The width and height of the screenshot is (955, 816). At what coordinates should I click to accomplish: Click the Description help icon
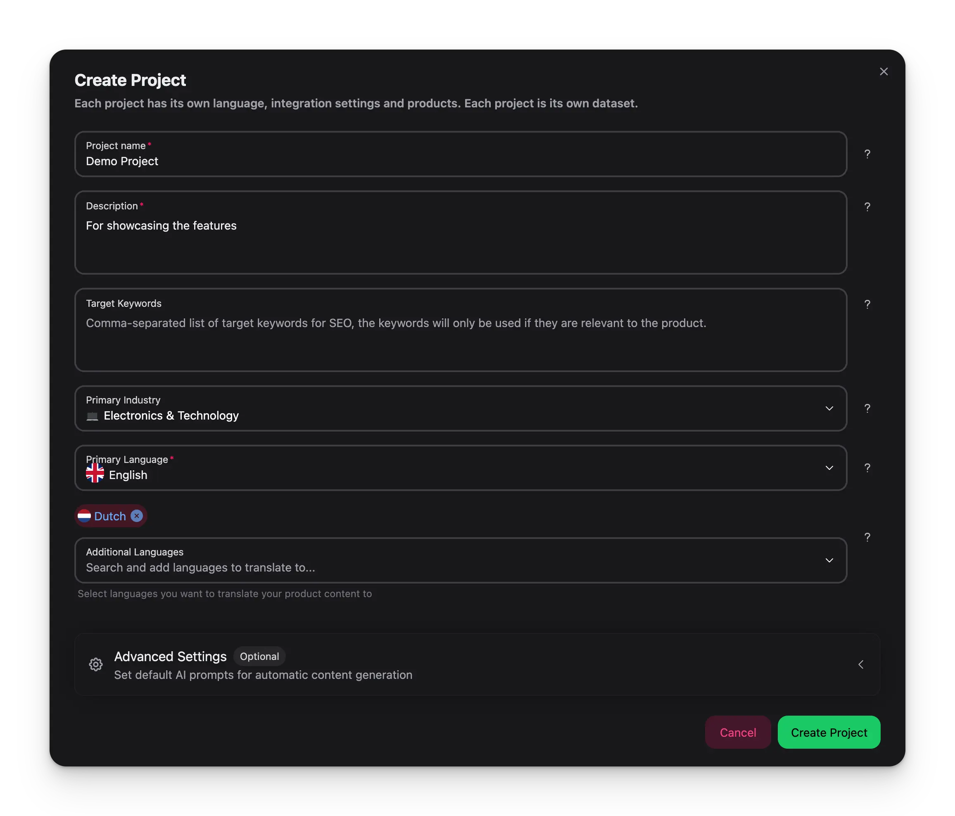point(868,207)
